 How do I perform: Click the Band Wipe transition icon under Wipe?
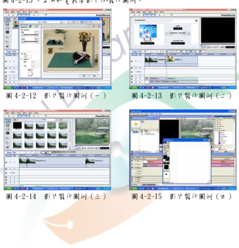220,149
